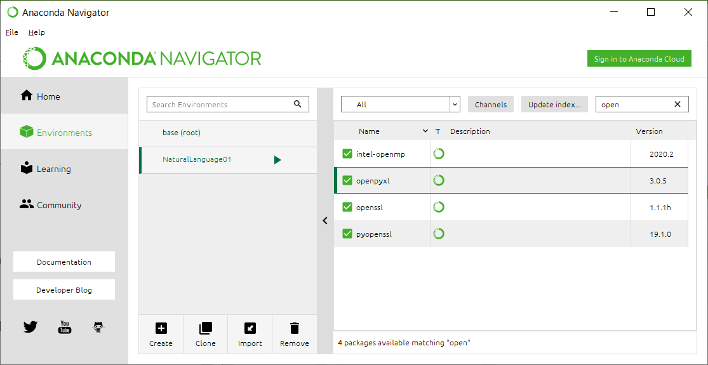Click the packages available status text
708x365 pixels.
click(404, 343)
